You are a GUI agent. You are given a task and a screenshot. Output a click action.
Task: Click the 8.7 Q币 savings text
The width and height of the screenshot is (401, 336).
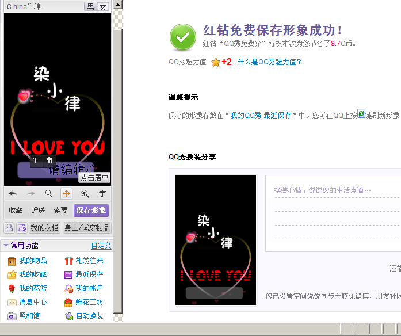pyautogui.click(x=341, y=44)
